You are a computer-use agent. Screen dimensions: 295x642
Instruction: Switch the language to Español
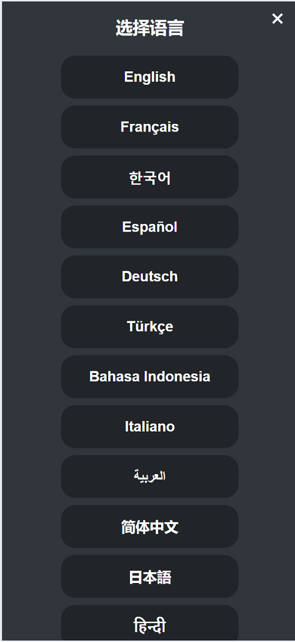(149, 227)
